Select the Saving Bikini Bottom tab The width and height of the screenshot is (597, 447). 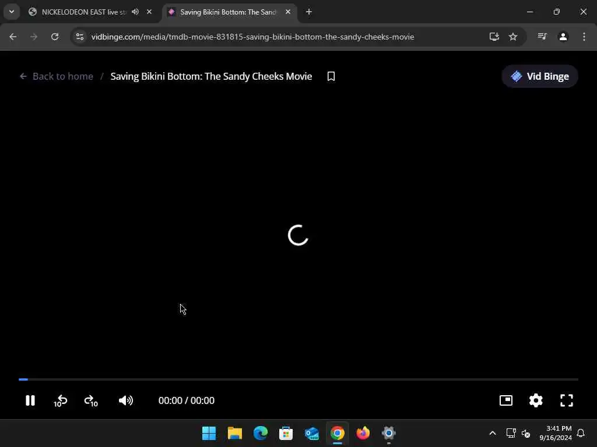(x=228, y=12)
